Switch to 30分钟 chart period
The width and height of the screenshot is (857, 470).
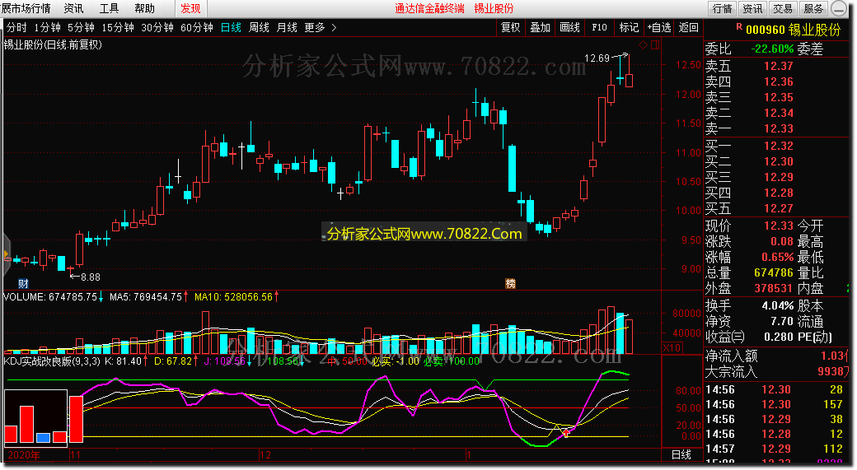157,27
